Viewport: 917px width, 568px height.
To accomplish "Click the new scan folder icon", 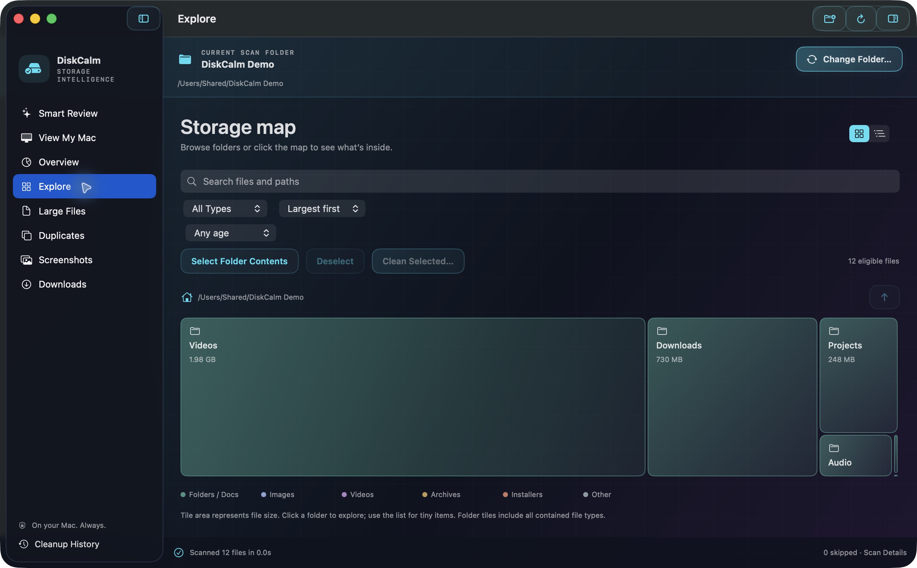I will [x=830, y=18].
